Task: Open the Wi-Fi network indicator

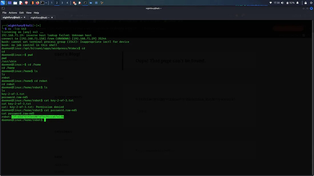Action: tap(271, 3)
